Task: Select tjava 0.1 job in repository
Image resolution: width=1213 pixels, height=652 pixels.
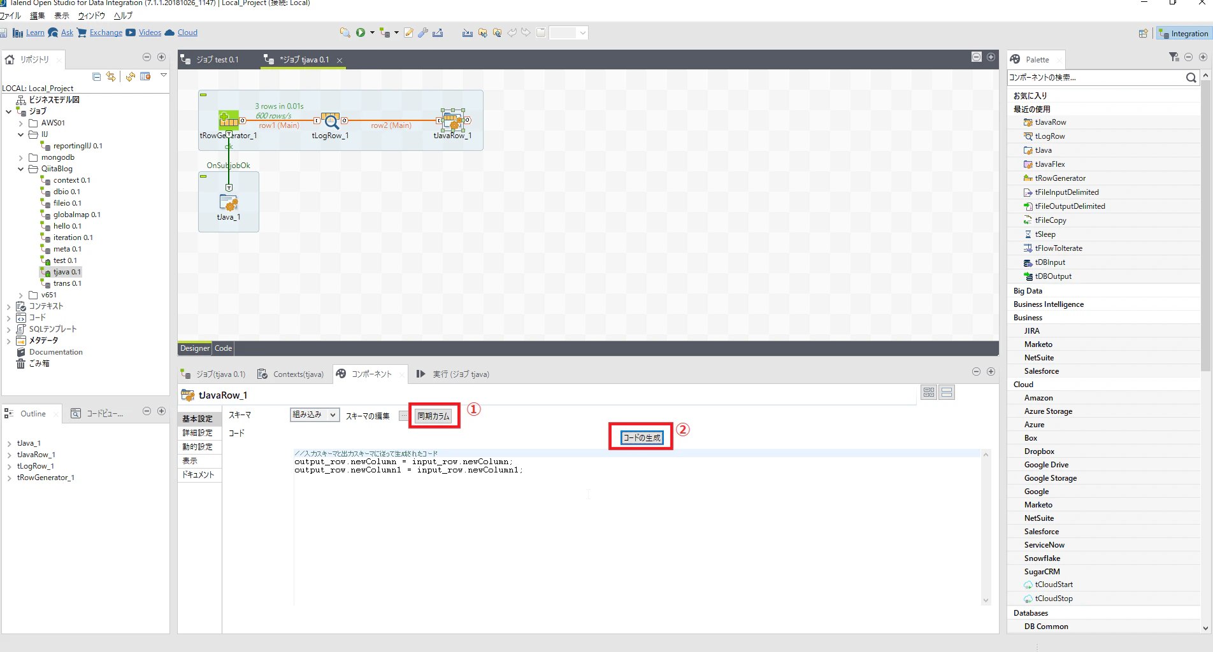Action: 67,272
